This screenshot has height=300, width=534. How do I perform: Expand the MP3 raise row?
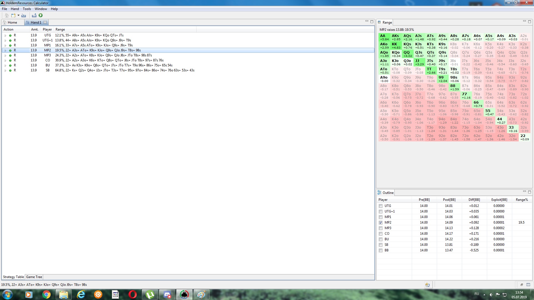(x=5, y=56)
